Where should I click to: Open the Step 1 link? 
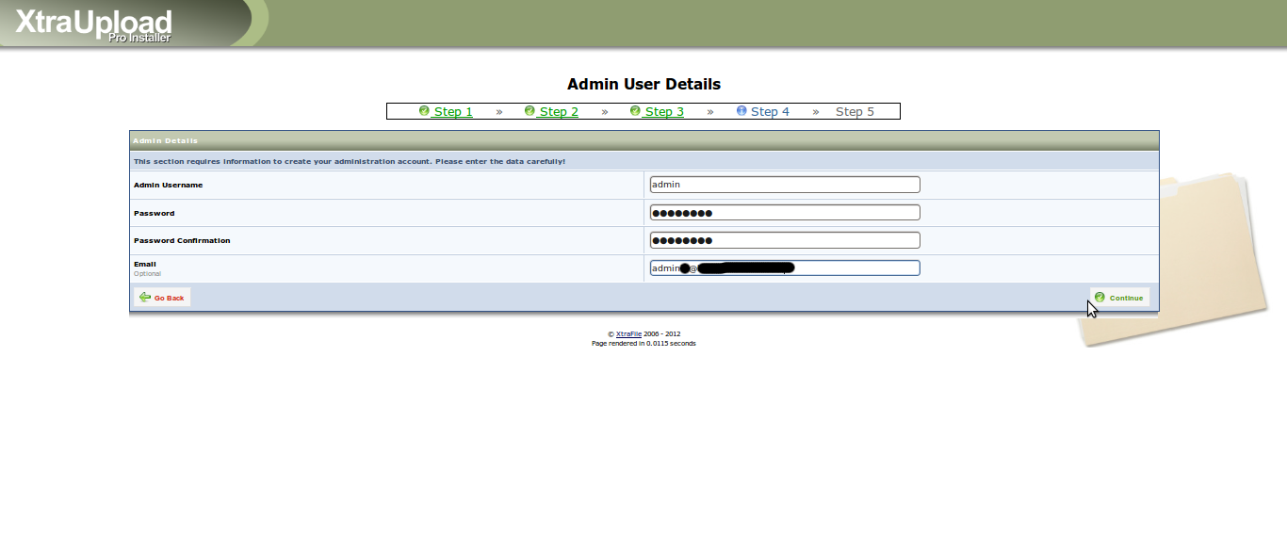pyautogui.click(x=452, y=111)
